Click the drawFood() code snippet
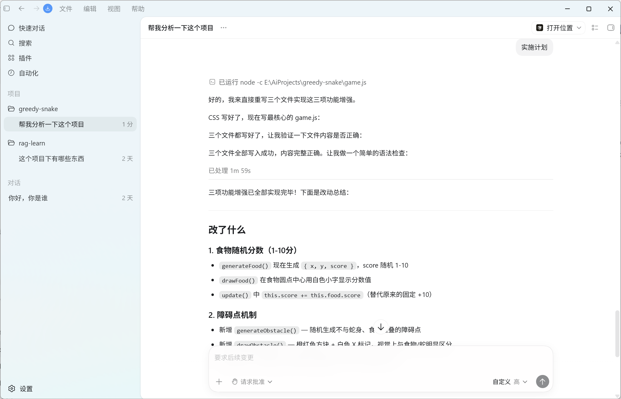621x399 pixels. tap(239, 280)
